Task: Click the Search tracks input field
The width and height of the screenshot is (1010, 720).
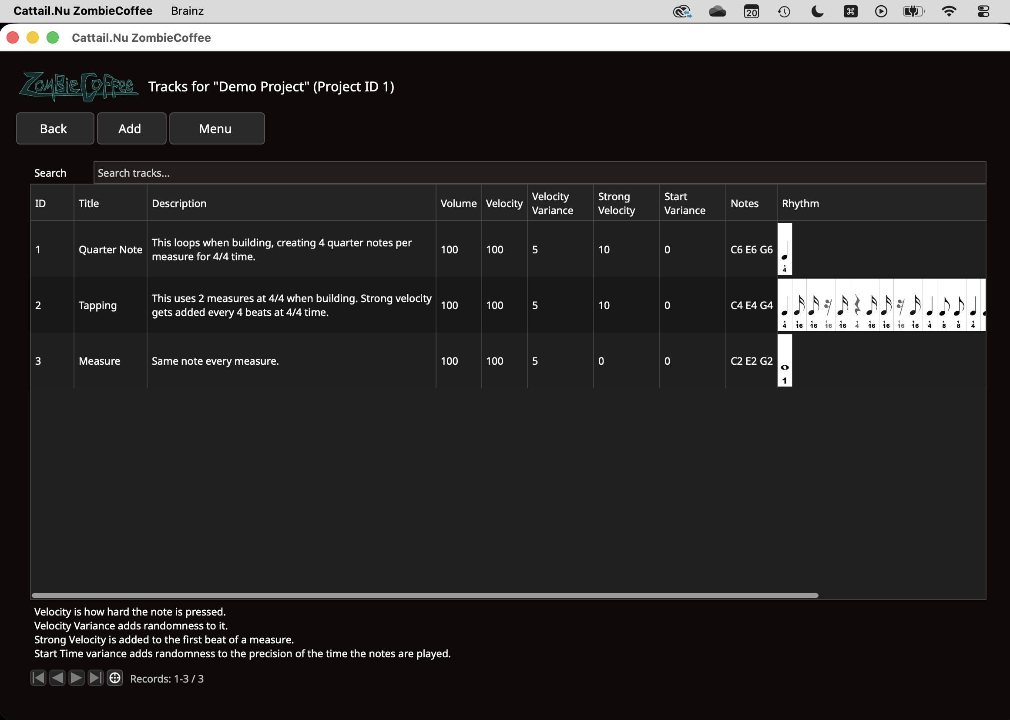Action: (539, 173)
